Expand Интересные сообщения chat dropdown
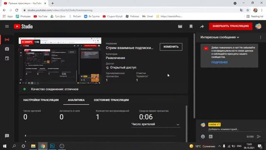 click(220, 37)
